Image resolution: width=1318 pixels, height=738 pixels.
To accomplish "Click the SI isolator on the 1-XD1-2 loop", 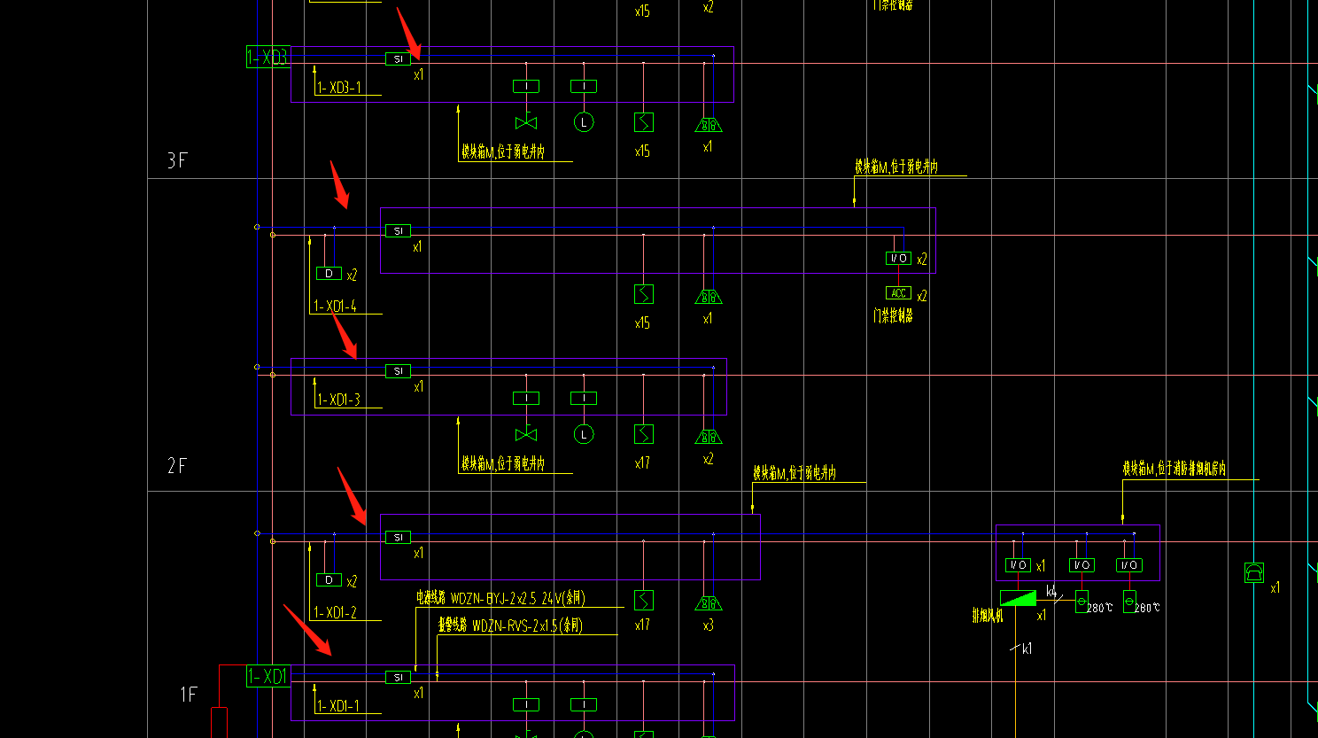I will click(x=398, y=537).
